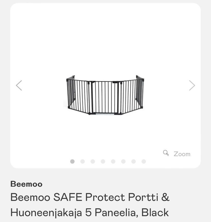The height and width of the screenshot is (222, 211).
Task: Open the Beemoo brand link
Action: point(26,184)
